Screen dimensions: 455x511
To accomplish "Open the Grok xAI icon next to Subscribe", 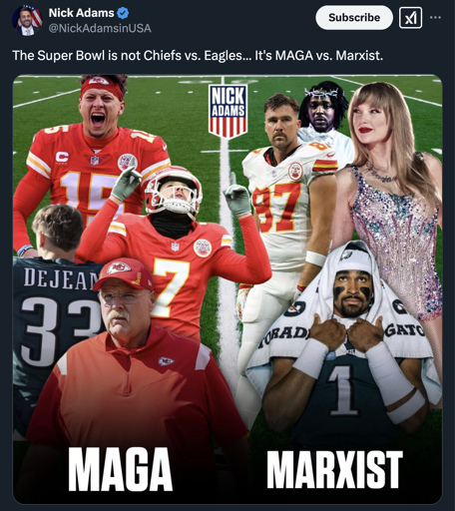I will click(410, 18).
